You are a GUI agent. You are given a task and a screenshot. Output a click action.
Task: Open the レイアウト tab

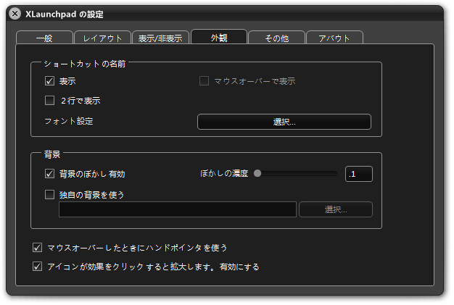102,38
